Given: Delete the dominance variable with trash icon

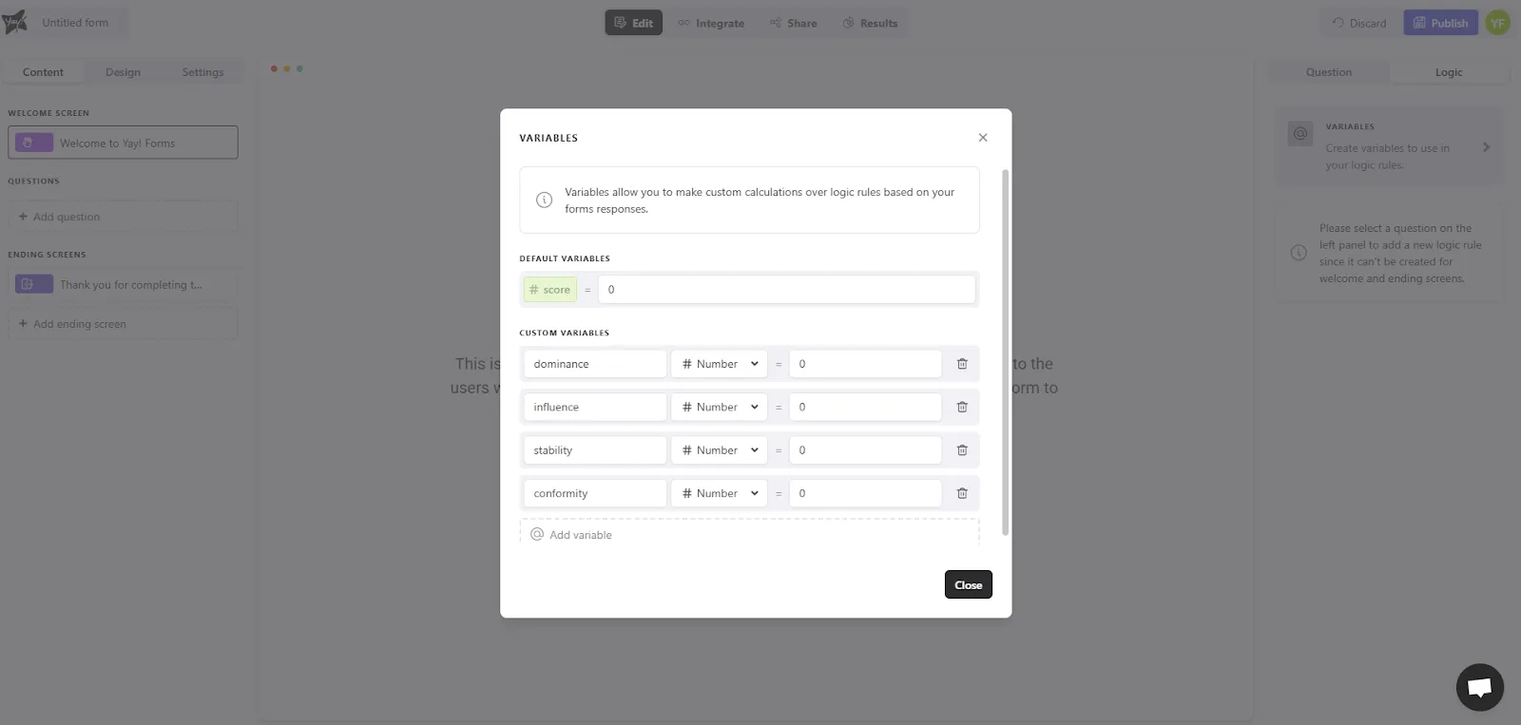Looking at the screenshot, I should [x=962, y=364].
